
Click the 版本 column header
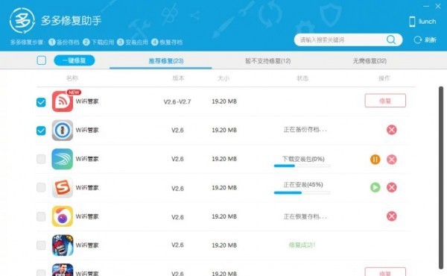178,78
